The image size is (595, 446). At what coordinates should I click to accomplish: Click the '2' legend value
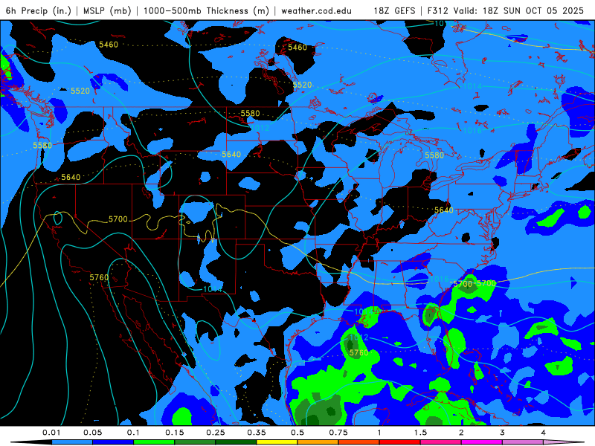pos(461,433)
